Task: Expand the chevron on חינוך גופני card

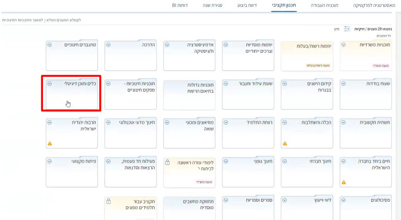Action: (x=226, y=162)
